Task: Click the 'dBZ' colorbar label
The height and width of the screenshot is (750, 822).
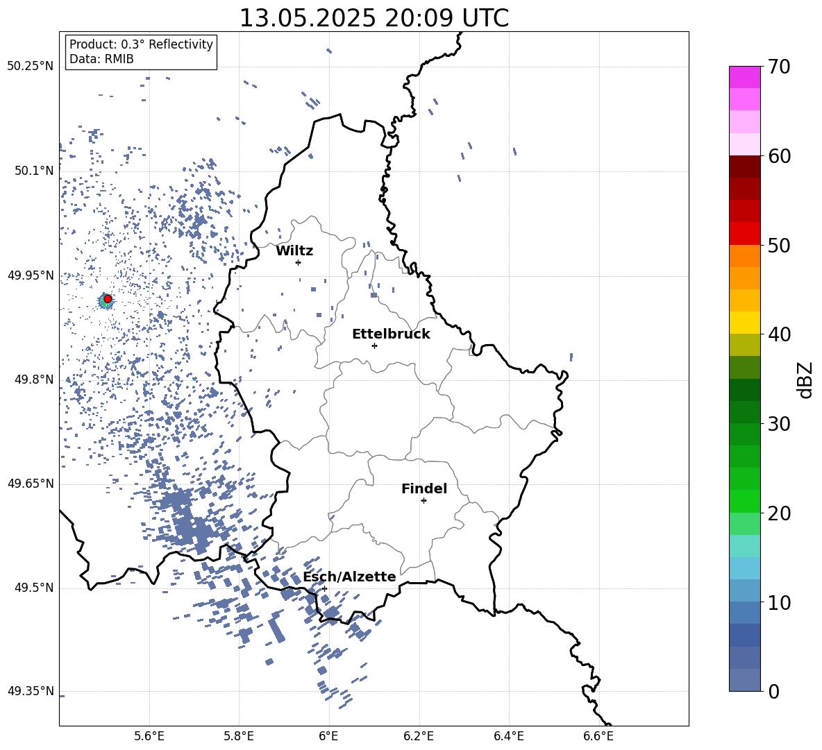Action: click(x=806, y=380)
